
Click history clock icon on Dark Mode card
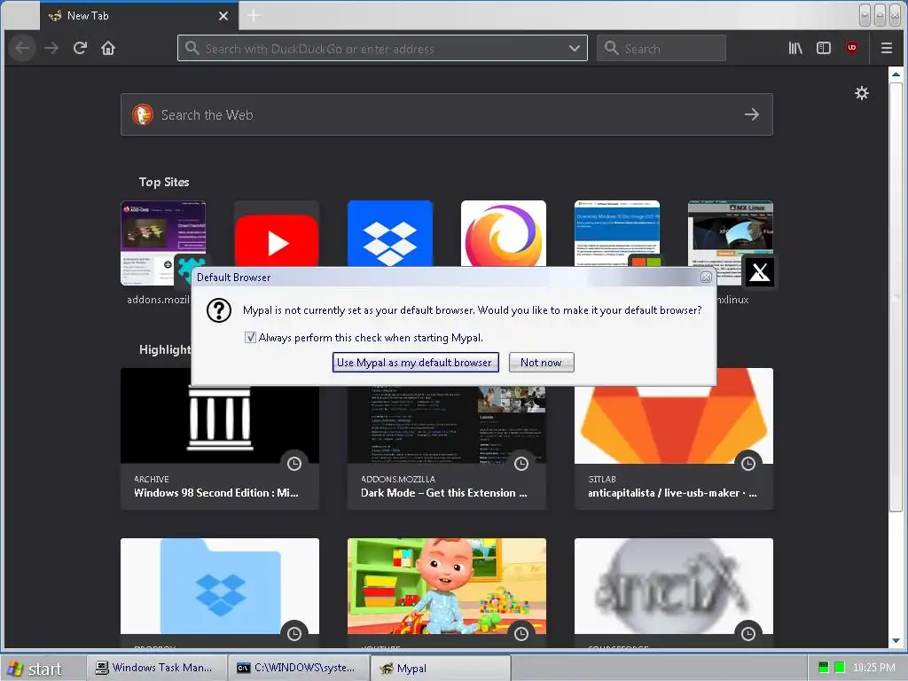click(521, 463)
